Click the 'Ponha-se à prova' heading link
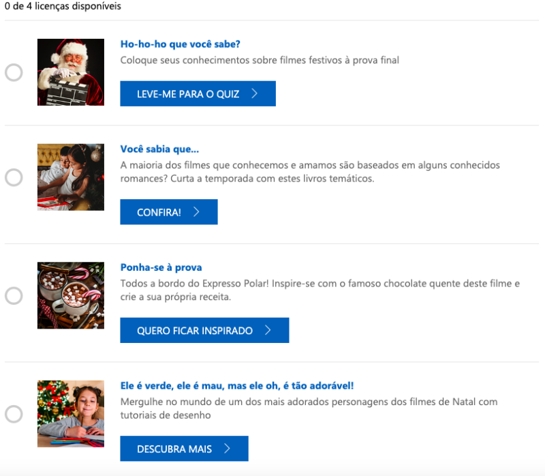The height and width of the screenshot is (476, 545). [161, 267]
